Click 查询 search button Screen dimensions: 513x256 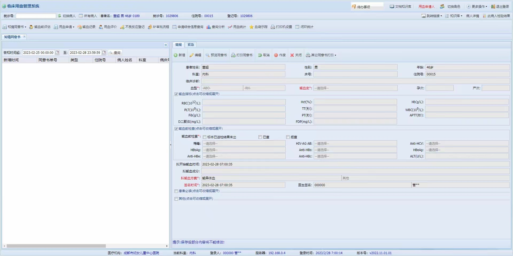[115, 53]
